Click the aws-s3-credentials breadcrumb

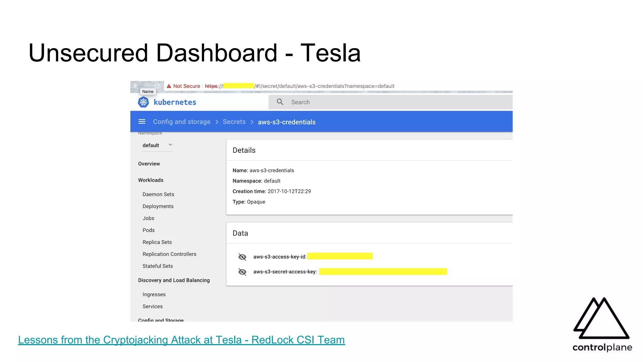(287, 122)
